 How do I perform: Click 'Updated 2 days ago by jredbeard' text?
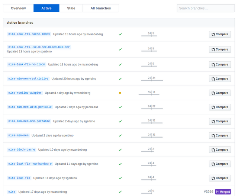tap(76, 107)
